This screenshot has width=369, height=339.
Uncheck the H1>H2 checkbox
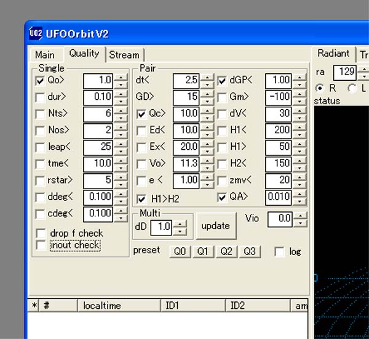141,199
